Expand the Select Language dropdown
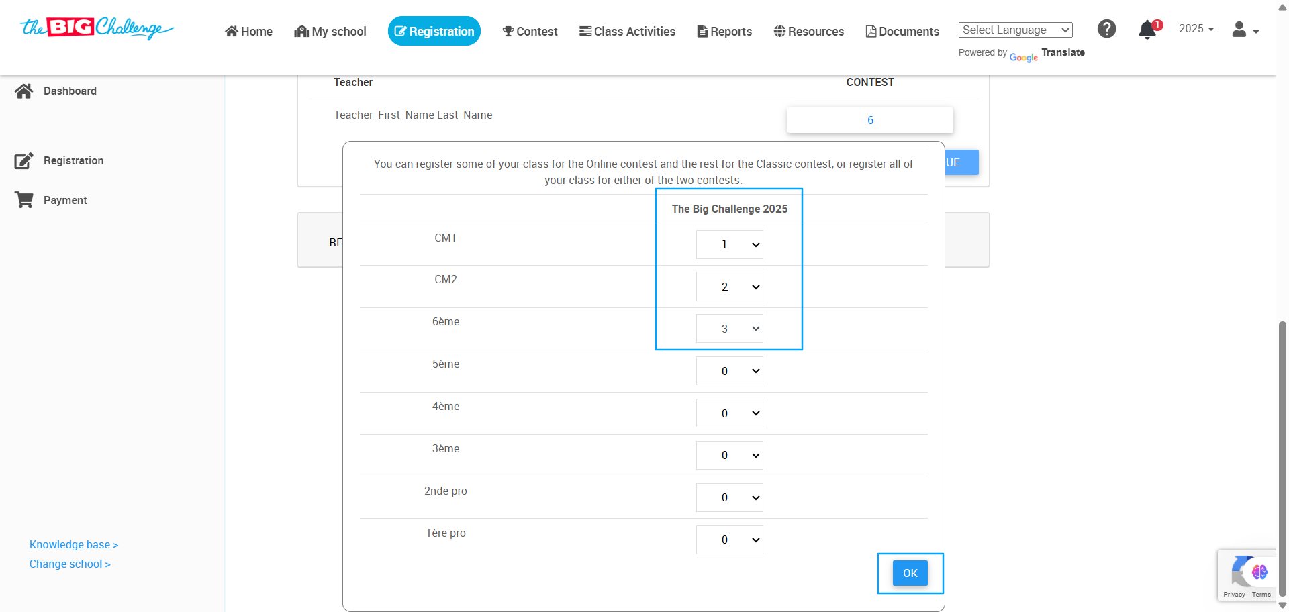 pyautogui.click(x=1015, y=30)
